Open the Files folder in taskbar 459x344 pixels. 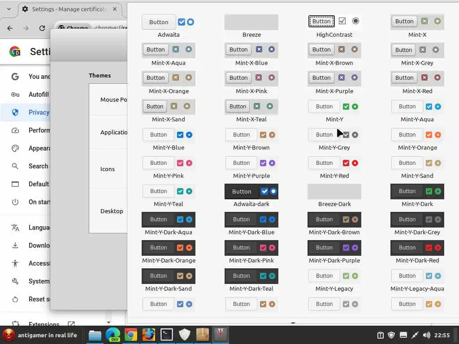coord(95,335)
